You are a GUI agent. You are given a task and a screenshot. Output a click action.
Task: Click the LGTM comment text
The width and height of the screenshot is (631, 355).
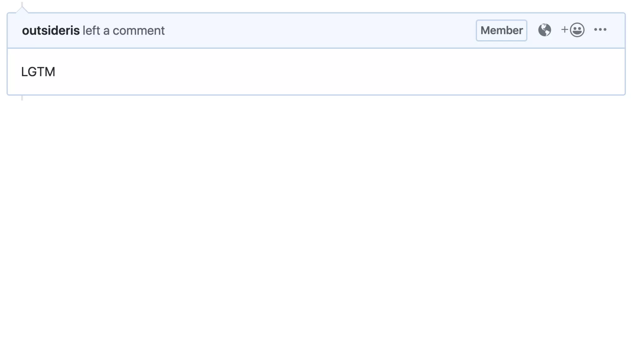click(38, 72)
